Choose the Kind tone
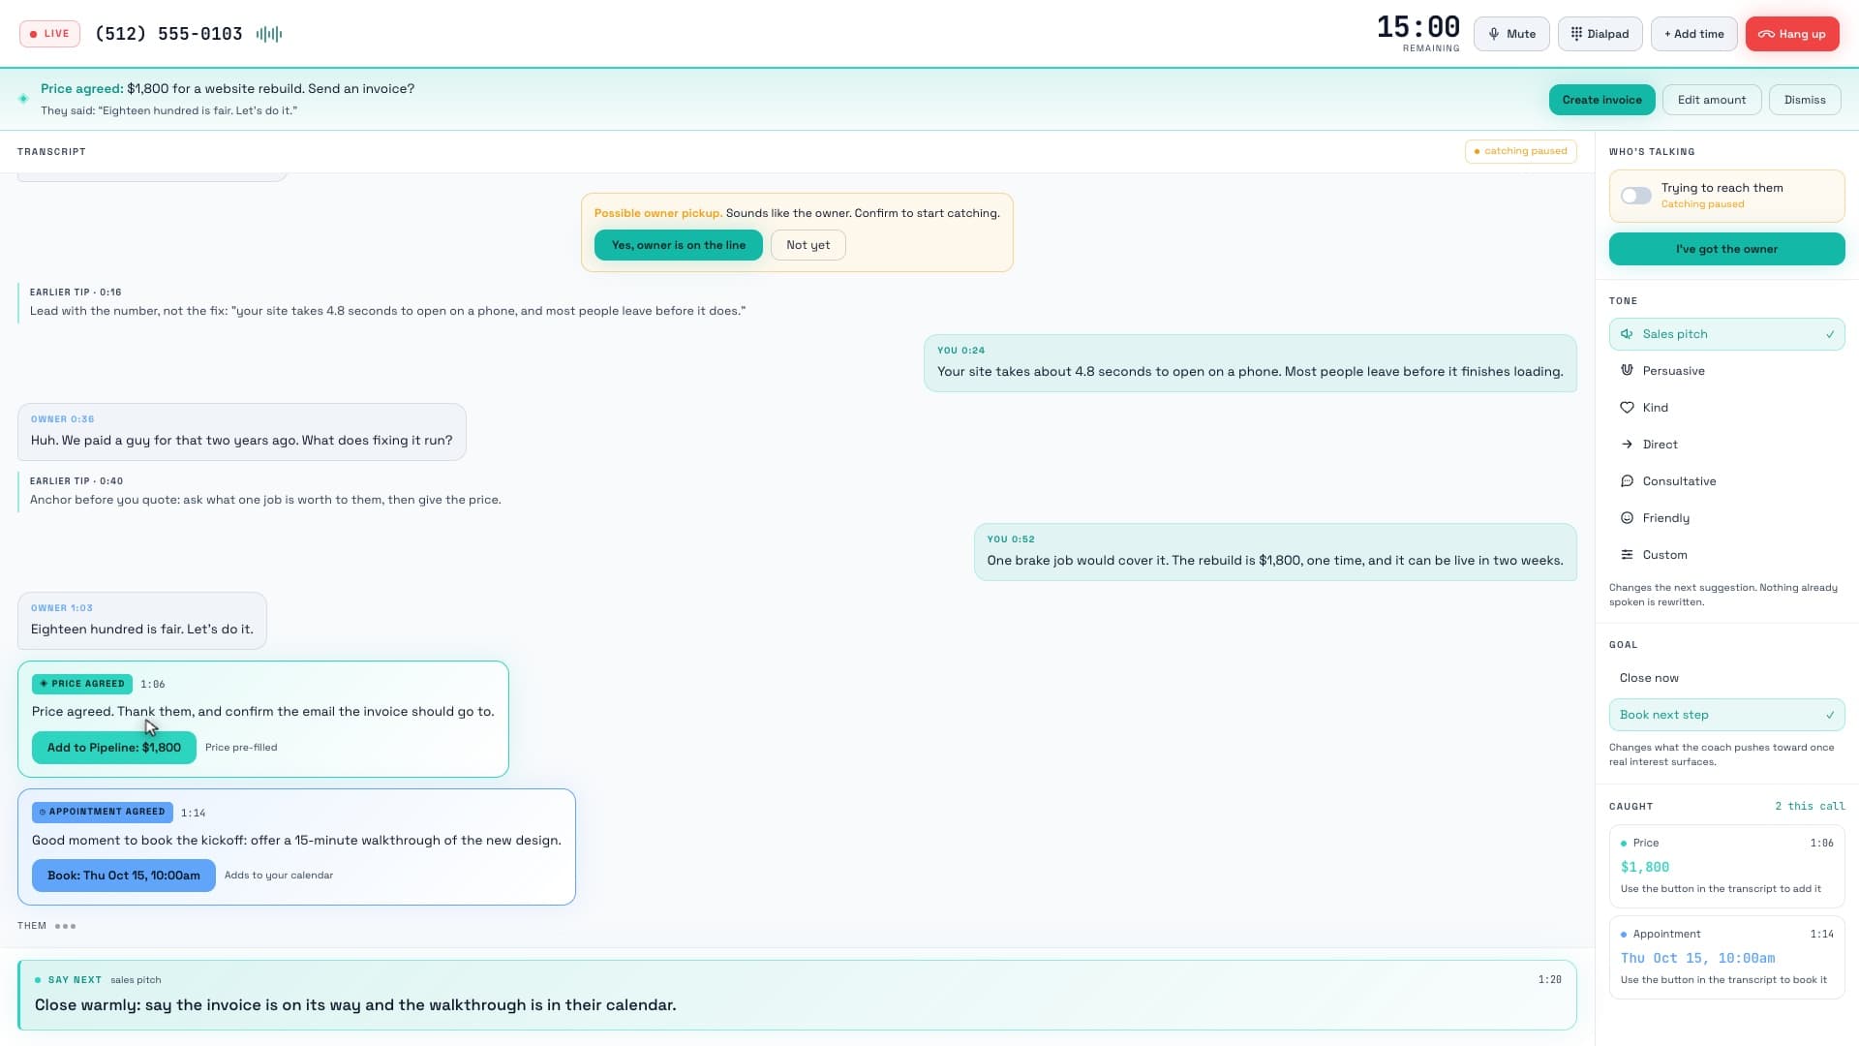The height and width of the screenshot is (1046, 1859). (x=1726, y=408)
